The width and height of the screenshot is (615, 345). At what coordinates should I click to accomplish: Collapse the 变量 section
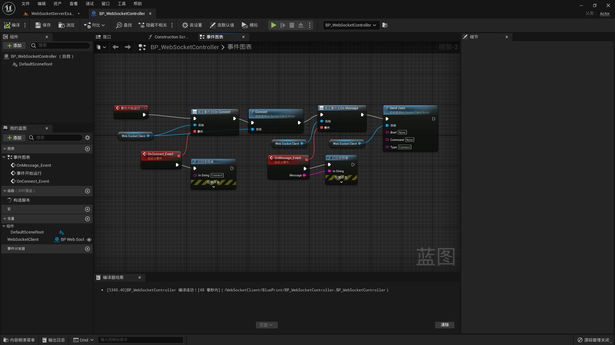click(x=4, y=218)
